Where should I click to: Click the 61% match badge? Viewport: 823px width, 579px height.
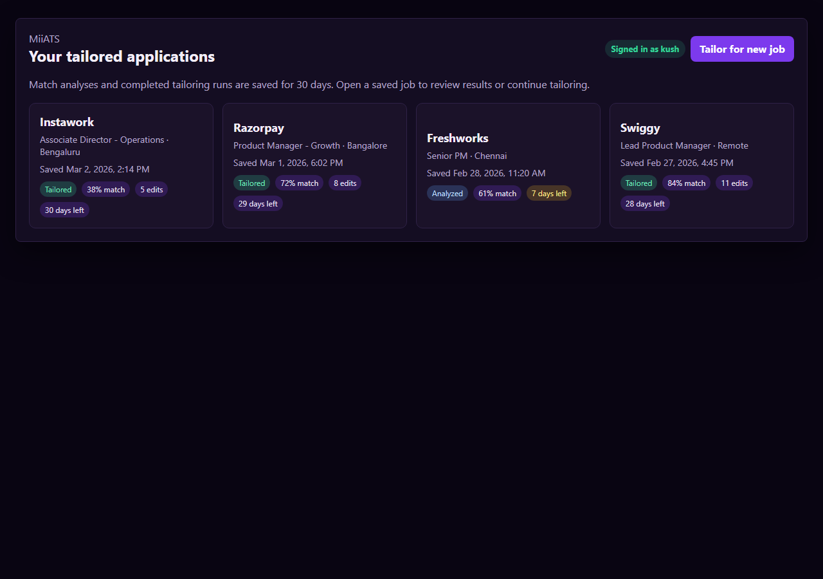(x=498, y=193)
